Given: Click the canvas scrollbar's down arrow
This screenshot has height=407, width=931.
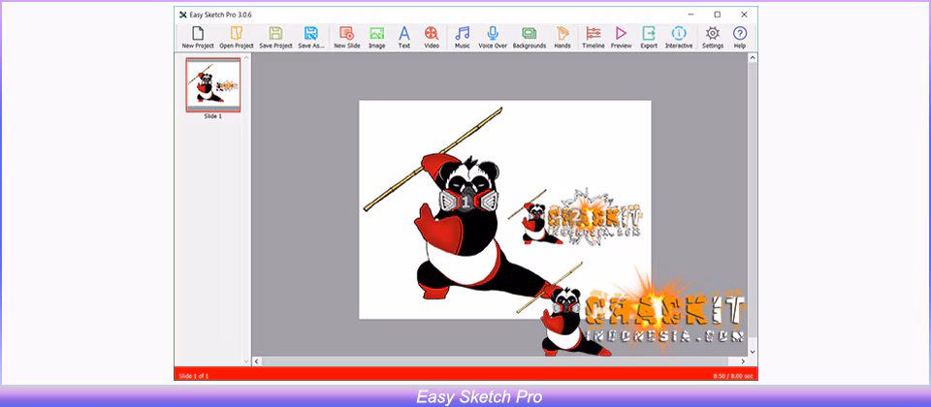Looking at the screenshot, I should 753,351.
